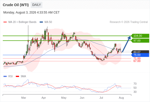This screenshot has width=150, height=102.
Task: Click the 71.00 red support label
Action: coord(137,58)
